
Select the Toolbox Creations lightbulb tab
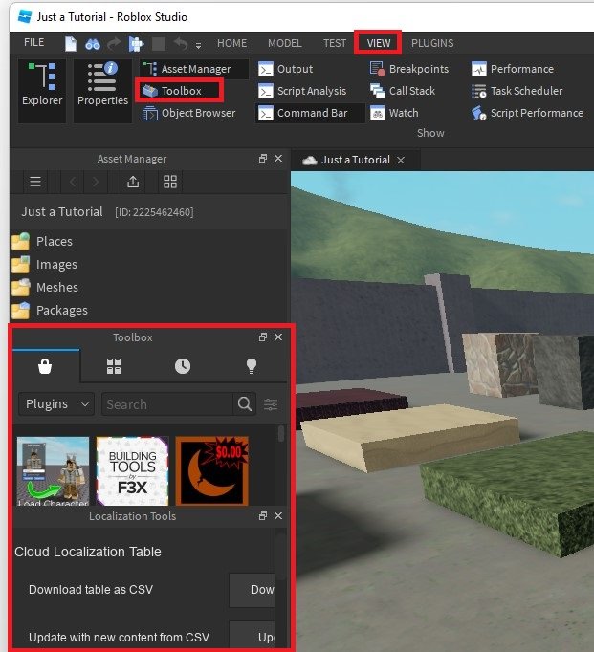pyautogui.click(x=252, y=366)
